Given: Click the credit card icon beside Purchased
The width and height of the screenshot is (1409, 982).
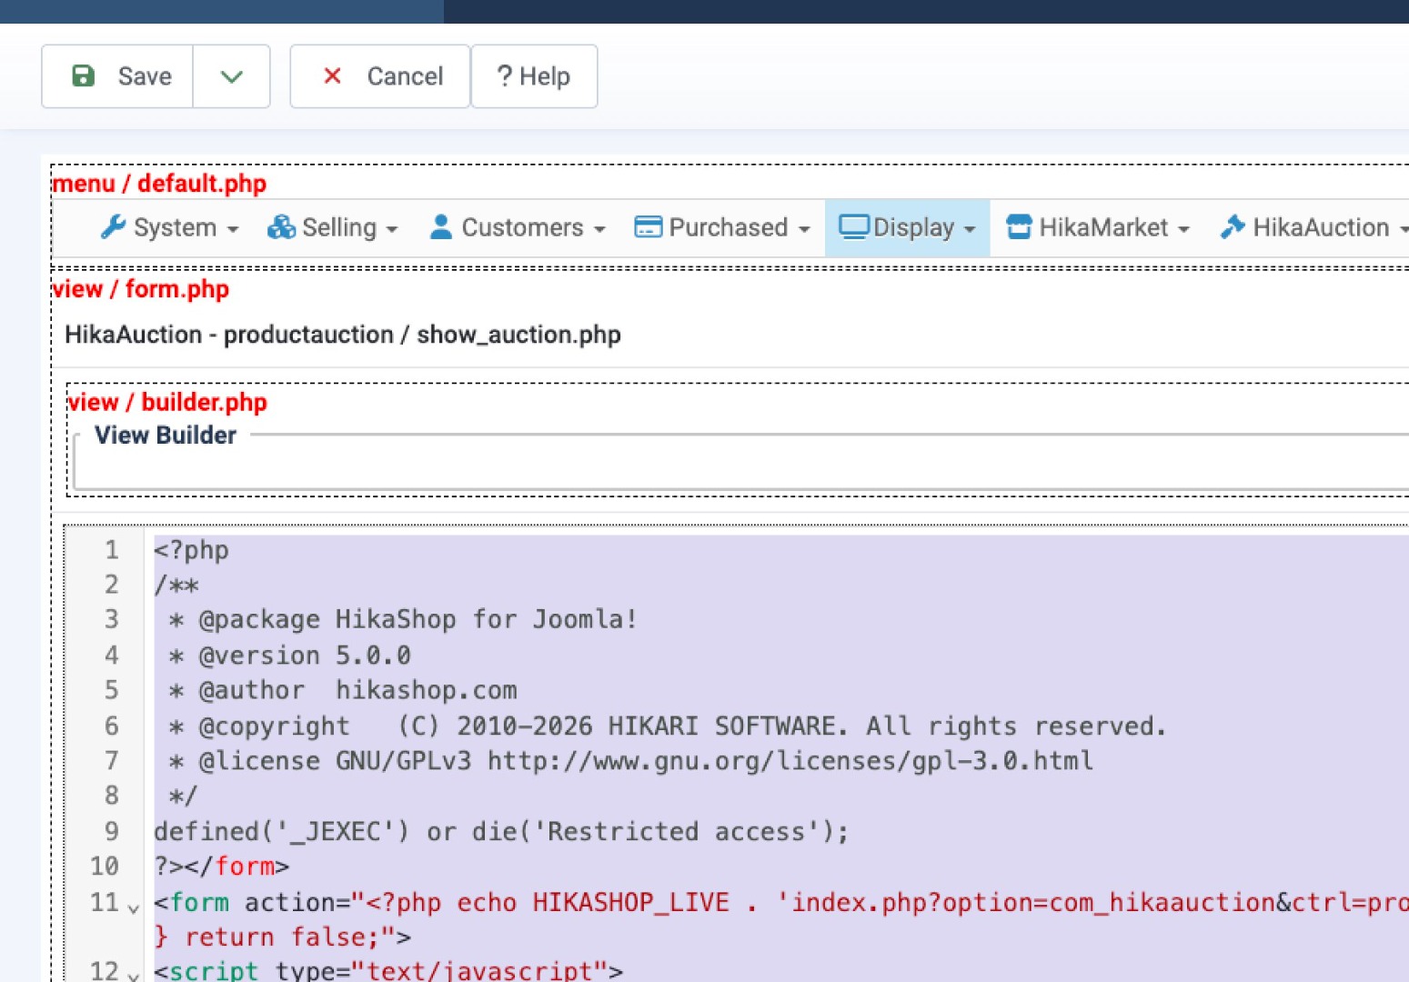Looking at the screenshot, I should click(x=648, y=227).
